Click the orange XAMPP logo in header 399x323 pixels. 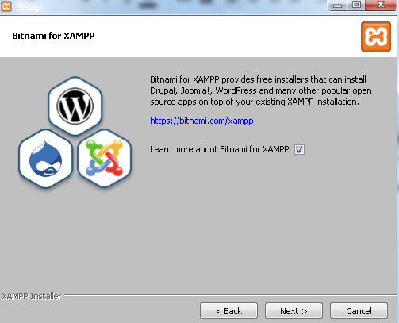coord(376,37)
